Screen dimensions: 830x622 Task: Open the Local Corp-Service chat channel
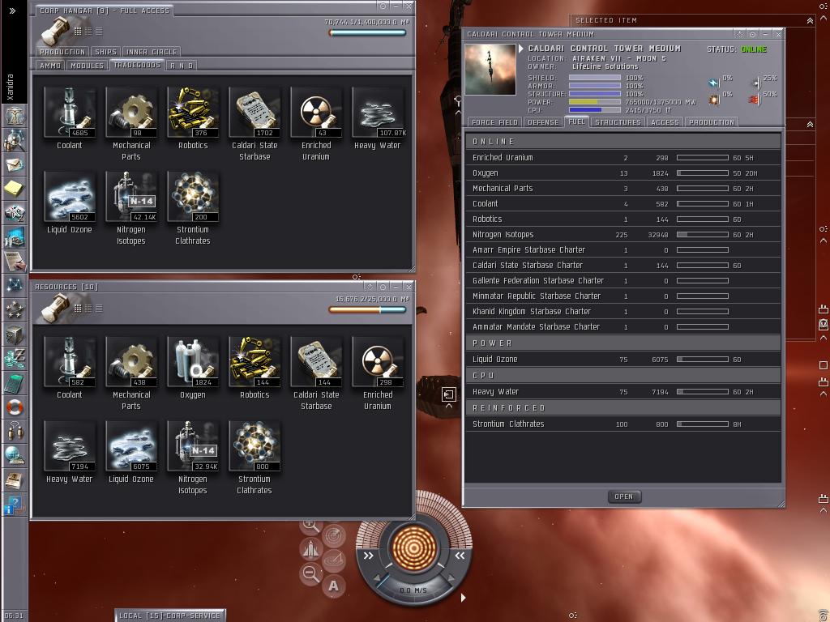point(170,616)
